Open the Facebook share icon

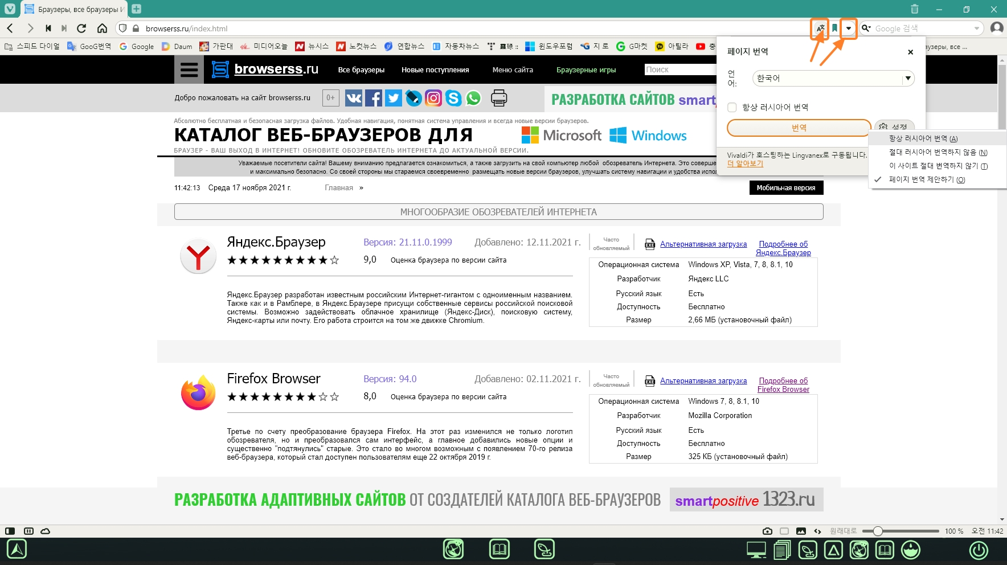374,98
